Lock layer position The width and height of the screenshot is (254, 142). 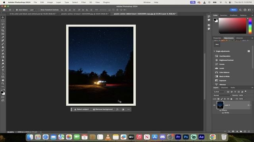click(225, 99)
